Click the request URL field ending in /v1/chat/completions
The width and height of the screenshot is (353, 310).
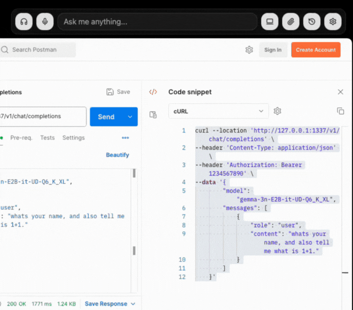pos(43,116)
